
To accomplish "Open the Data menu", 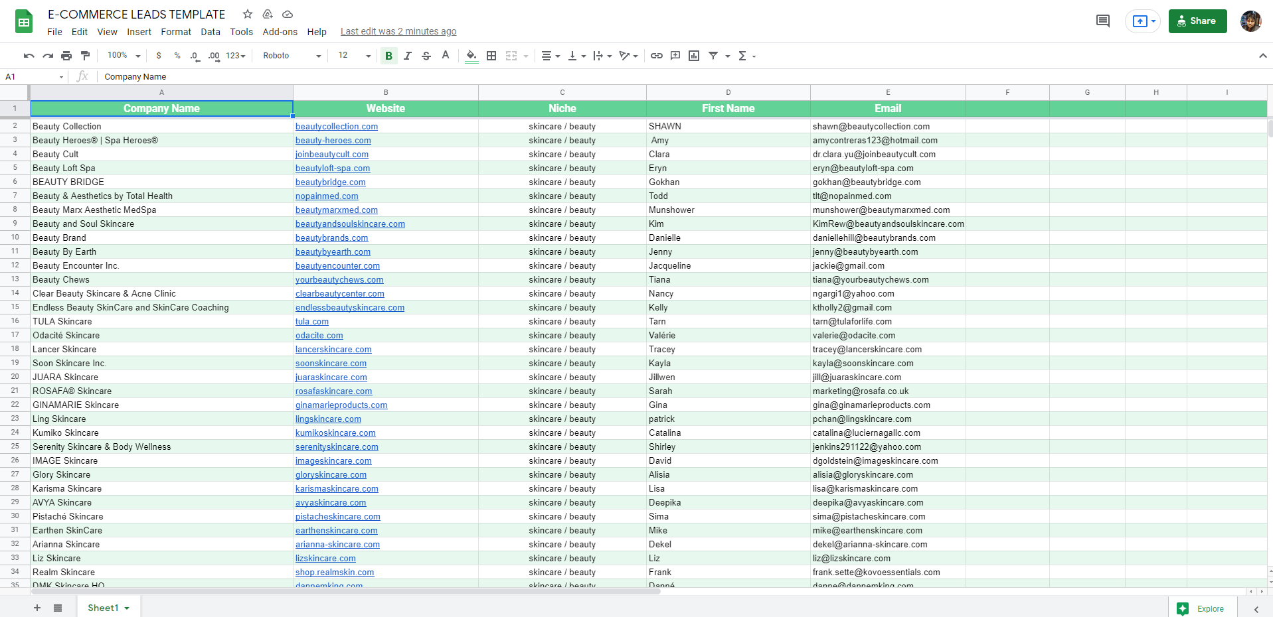I will [211, 32].
